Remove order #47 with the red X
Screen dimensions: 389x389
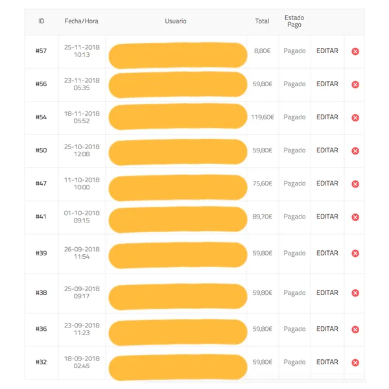[355, 184]
